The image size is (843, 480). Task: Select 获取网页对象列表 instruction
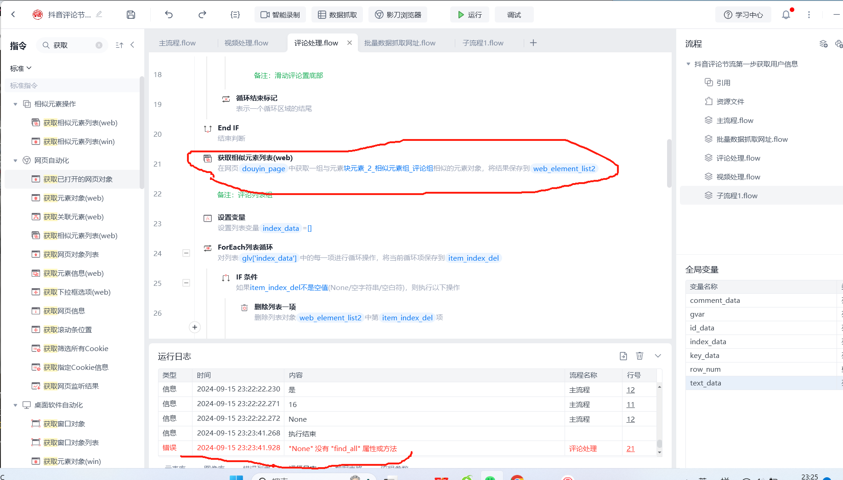(72, 254)
